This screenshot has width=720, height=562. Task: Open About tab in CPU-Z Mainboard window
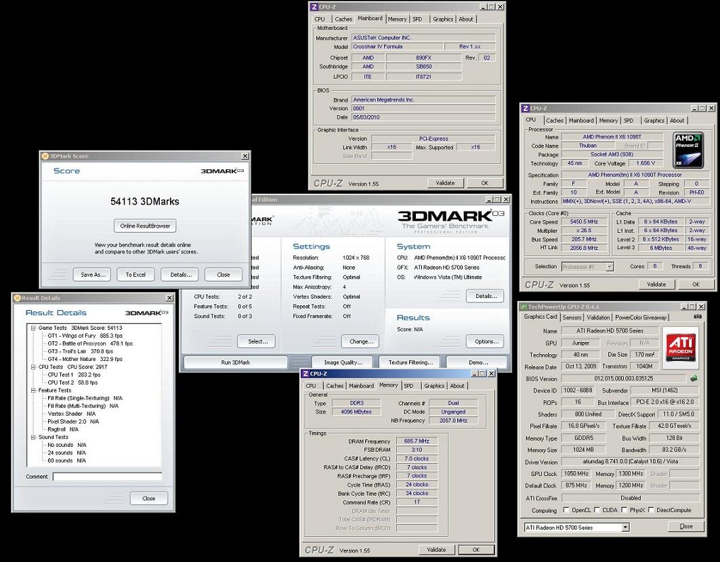click(x=465, y=19)
